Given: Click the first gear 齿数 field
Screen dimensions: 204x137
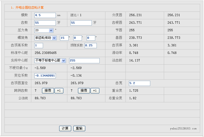Looking at the screenshot, I should tap(45, 23).
